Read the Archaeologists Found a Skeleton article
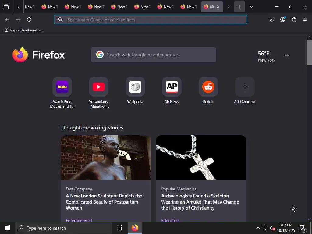Screen dimensions: 312x234 200,202
